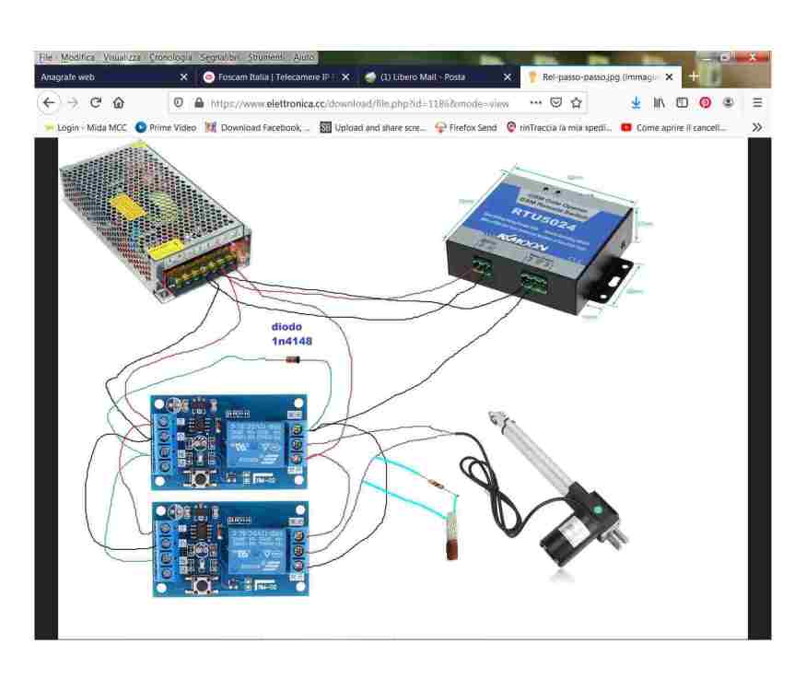Open the hamburger application menu
This screenshot has height=691, width=806.
757,103
